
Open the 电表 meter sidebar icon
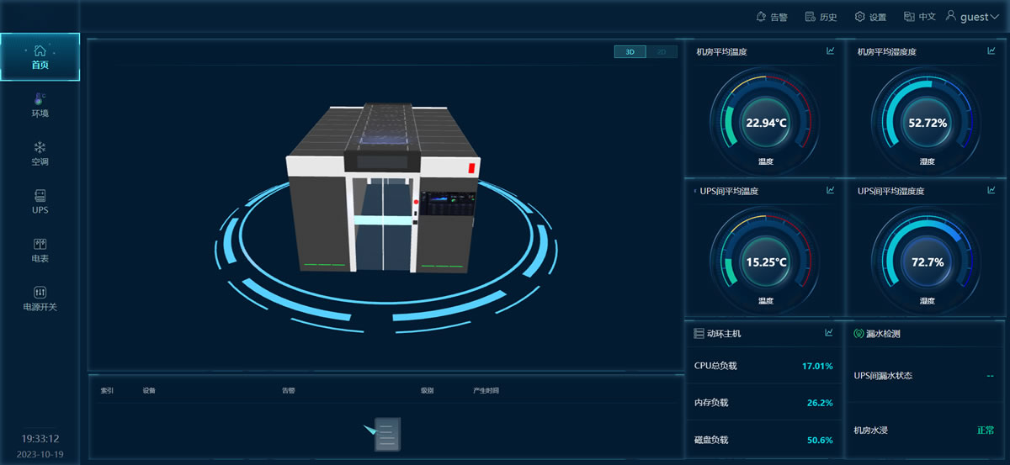(40, 245)
